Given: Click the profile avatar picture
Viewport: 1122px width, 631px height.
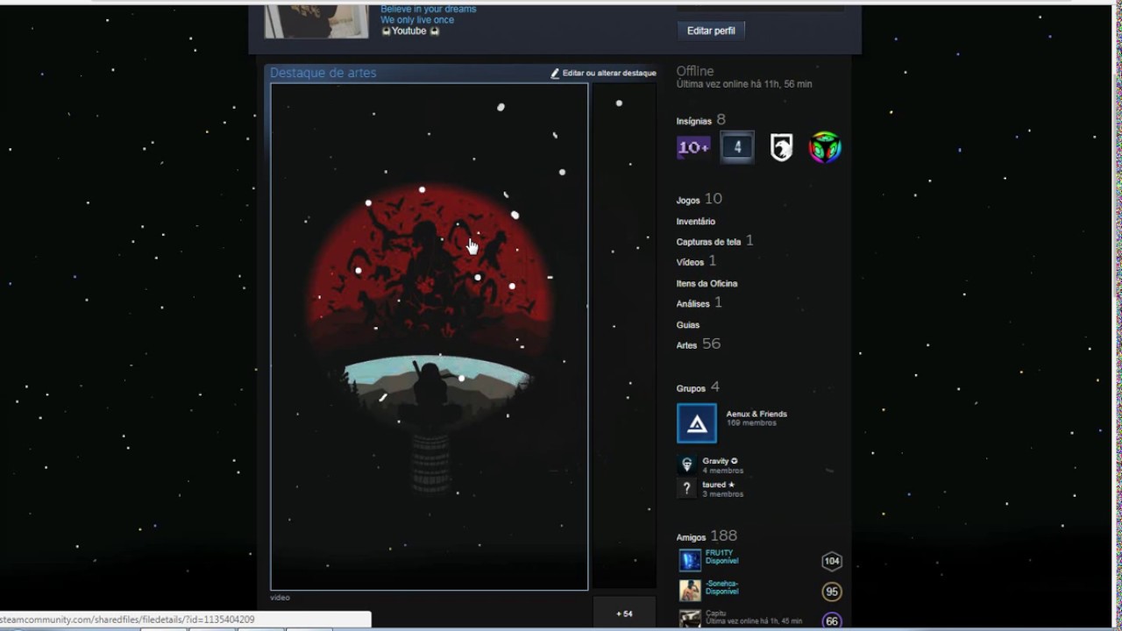Looking at the screenshot, I should pos(316,21).
